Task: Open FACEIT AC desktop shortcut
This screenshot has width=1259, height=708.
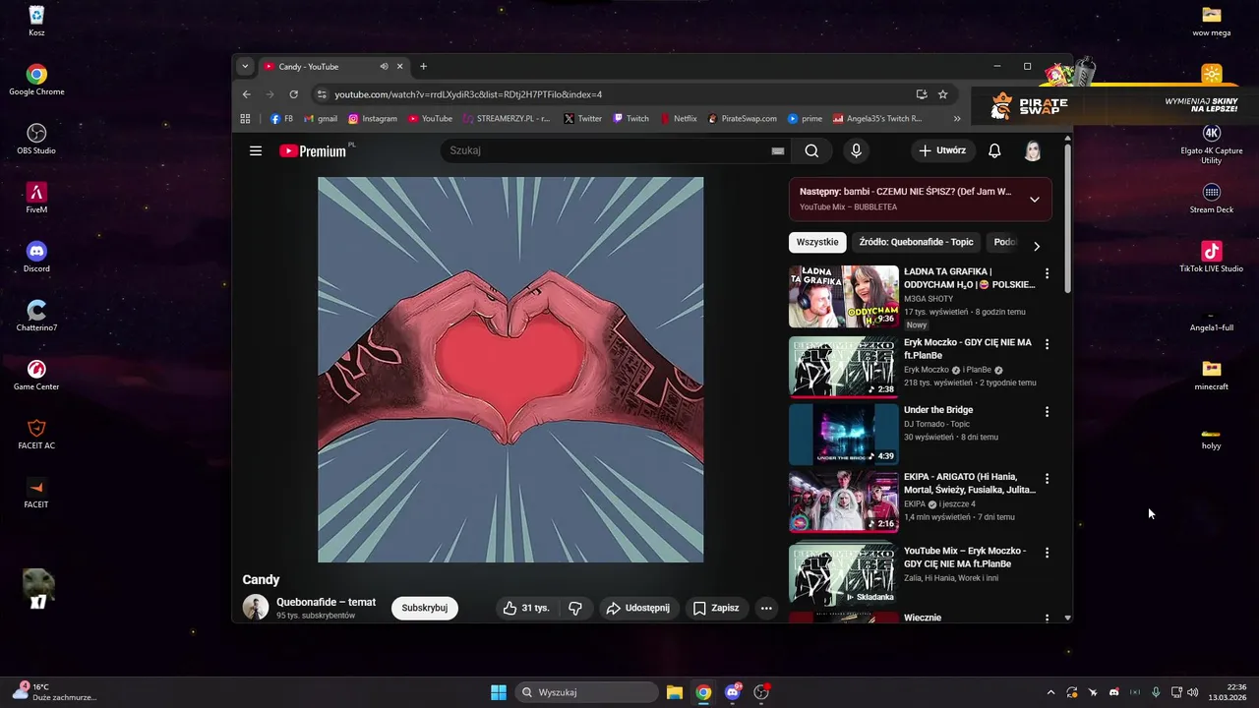Action: (36, 434)
